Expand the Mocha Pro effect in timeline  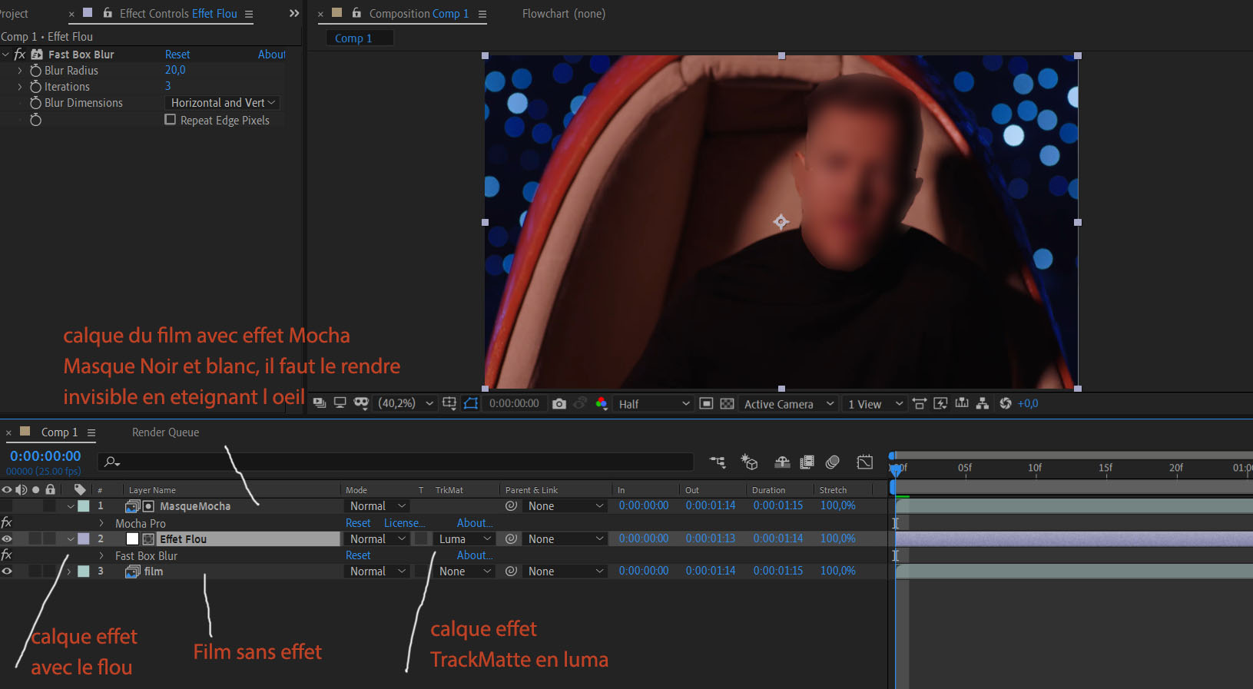[101, 523]
